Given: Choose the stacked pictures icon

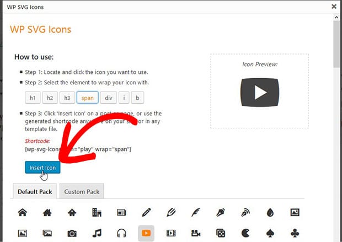Looking at the screenshot, I should (x=47, y=233).
